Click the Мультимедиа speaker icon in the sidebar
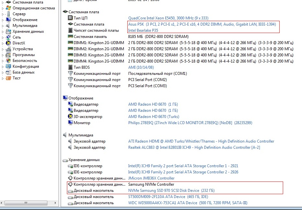This screenshot has width=302, height=210. click(x=8, y=26)
